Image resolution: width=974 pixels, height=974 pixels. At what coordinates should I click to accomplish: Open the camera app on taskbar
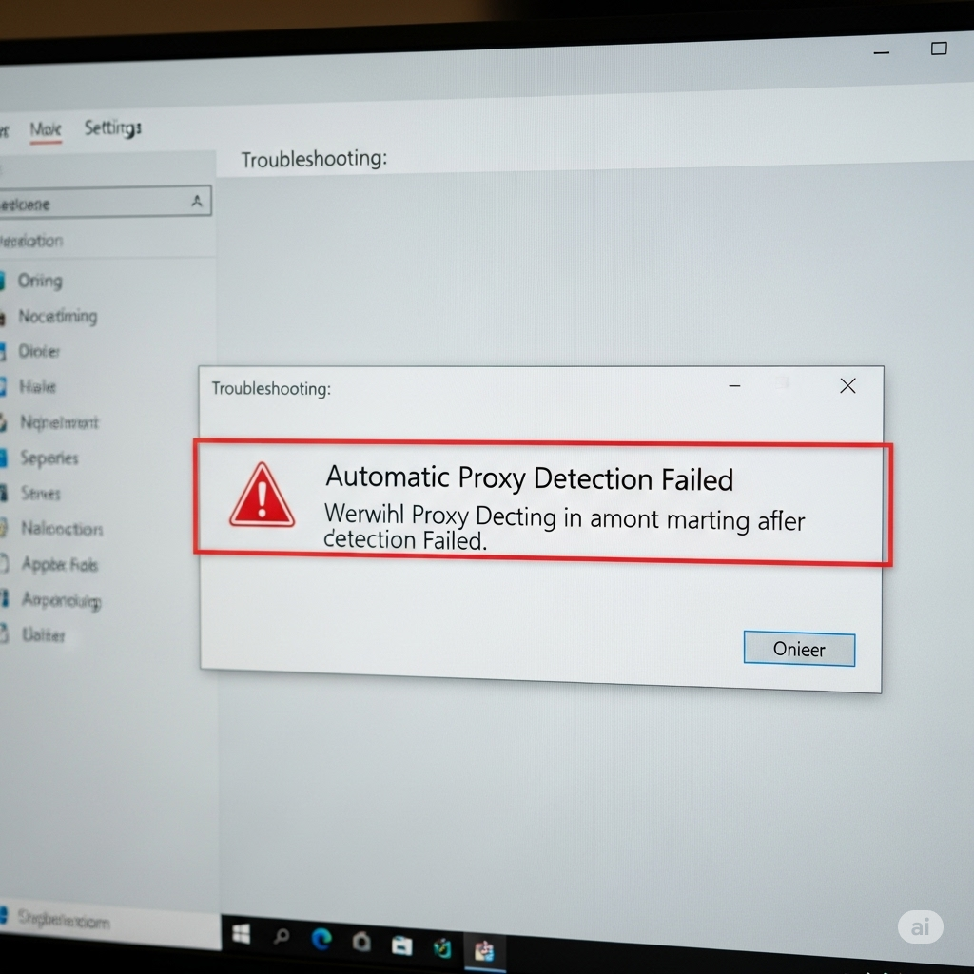click(361, 942)
